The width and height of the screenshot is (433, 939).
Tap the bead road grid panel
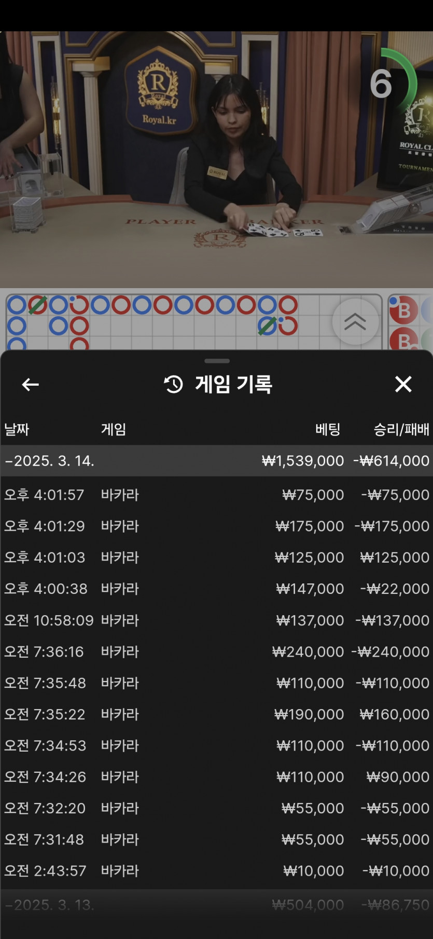[x=194, y=322]
